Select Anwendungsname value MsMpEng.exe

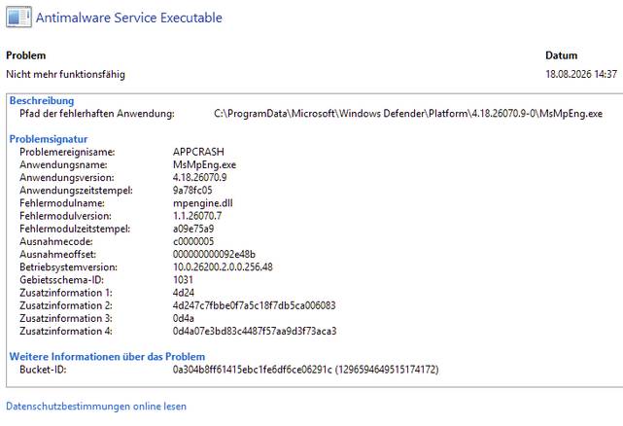(x=204, y=164)
